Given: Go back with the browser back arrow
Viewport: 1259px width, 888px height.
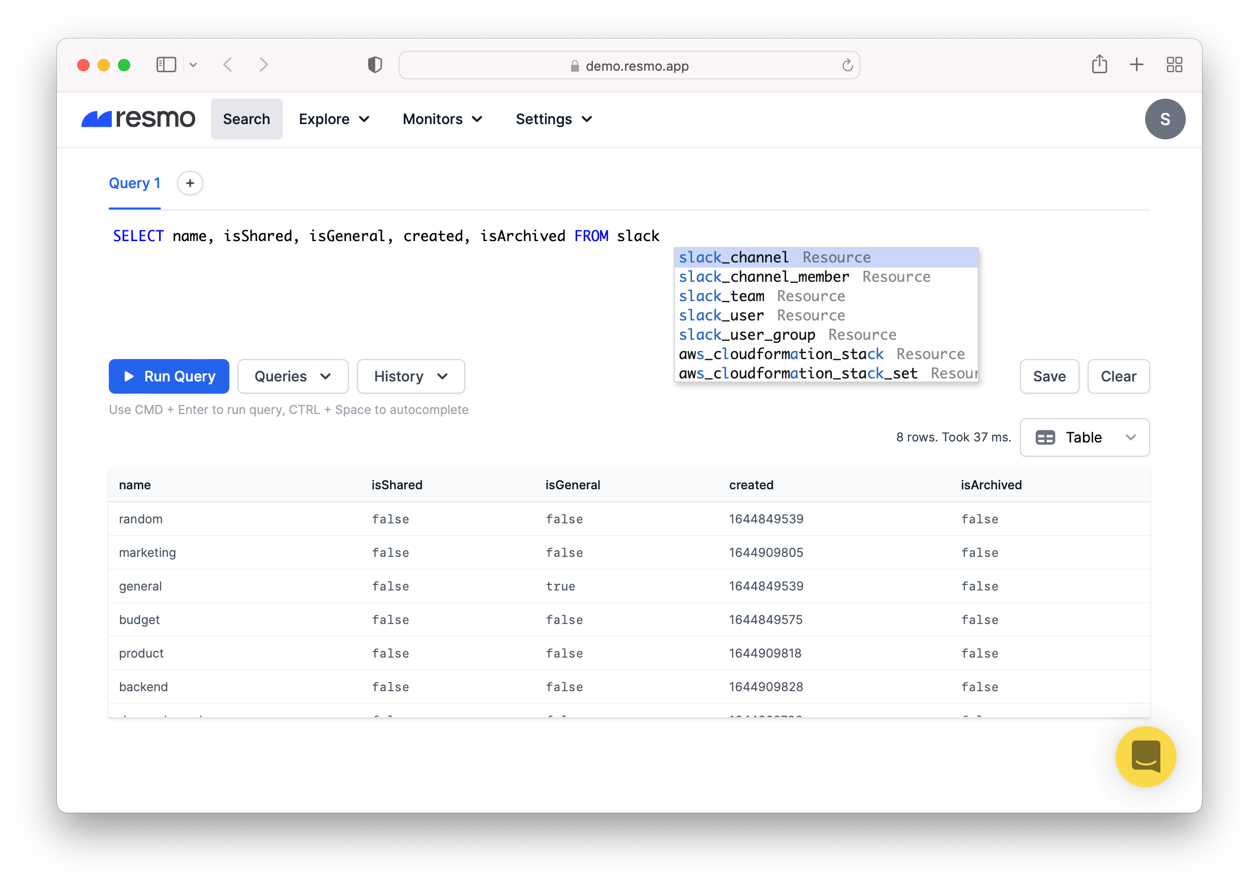Looking at the screenshot, I should pyautogui.click(x=228, y=65).
